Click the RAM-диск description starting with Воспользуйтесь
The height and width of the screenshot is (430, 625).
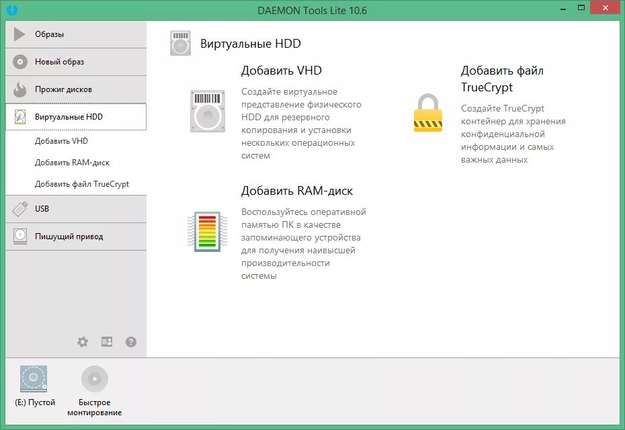[x=304, y=244]
